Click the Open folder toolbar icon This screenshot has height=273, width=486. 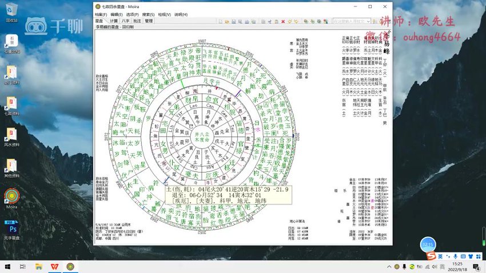click(227, 21)
